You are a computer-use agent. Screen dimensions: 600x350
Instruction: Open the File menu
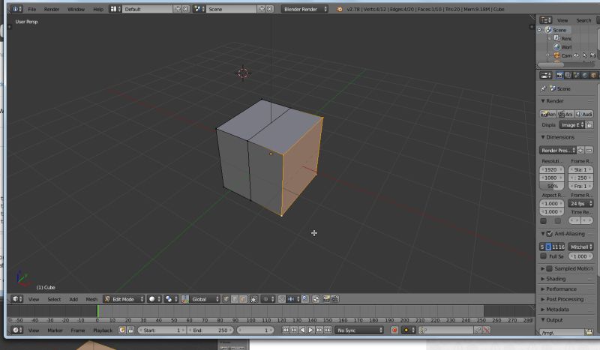[32, 9]
